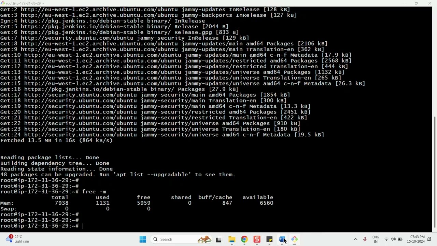The height and width of the screenshot is (246, 437).
Task: Open the Sticky Notes taskbar icon
Action: 269,240
